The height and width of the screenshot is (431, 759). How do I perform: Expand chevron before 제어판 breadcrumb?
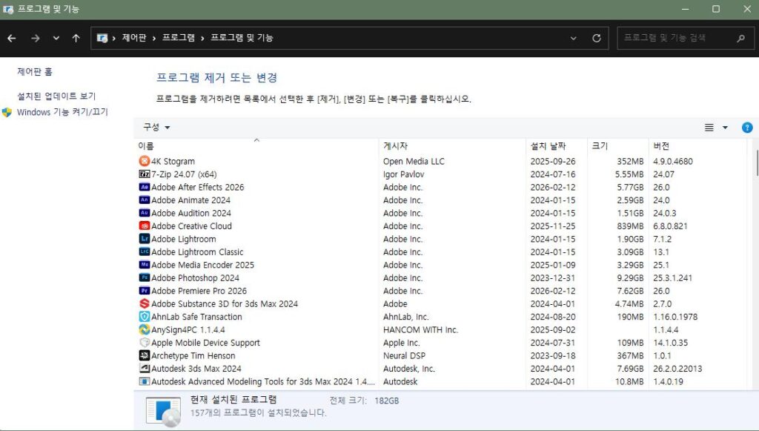(113, 38)
